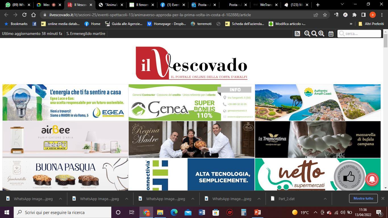Click the cerca search field
Viewport: 388px width, 218px height.
[x=359, y=33]
